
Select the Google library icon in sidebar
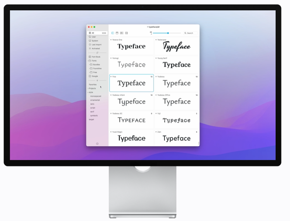click(90, 76)
